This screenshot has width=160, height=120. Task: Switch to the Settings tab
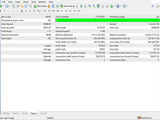coord(6,113)
